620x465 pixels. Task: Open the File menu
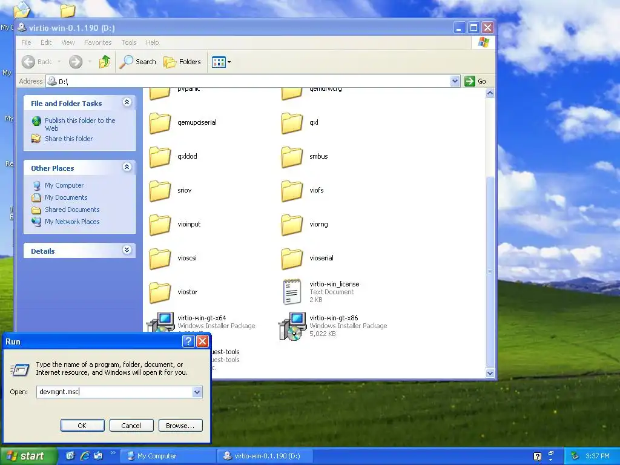click(x=26, y=42)
